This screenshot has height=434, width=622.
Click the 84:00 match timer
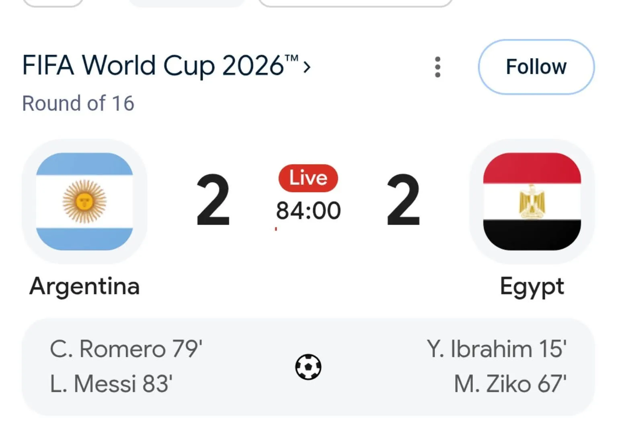click(x=308, y=211)
